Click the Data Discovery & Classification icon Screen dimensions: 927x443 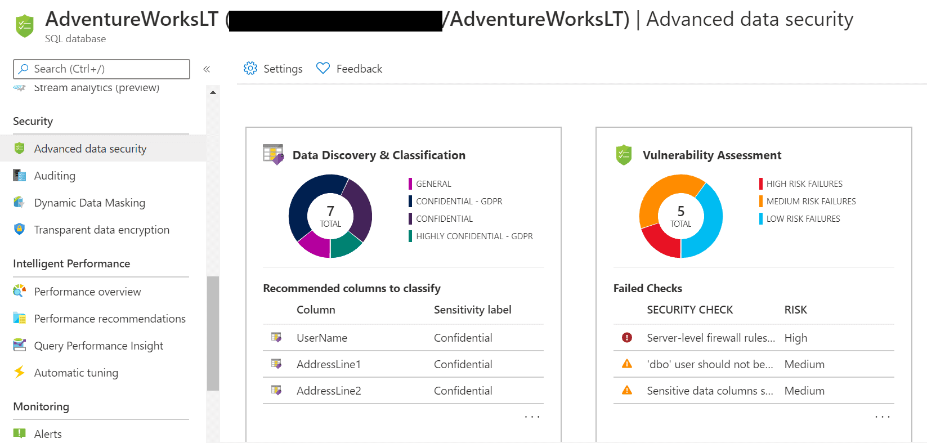pos(274,154)
